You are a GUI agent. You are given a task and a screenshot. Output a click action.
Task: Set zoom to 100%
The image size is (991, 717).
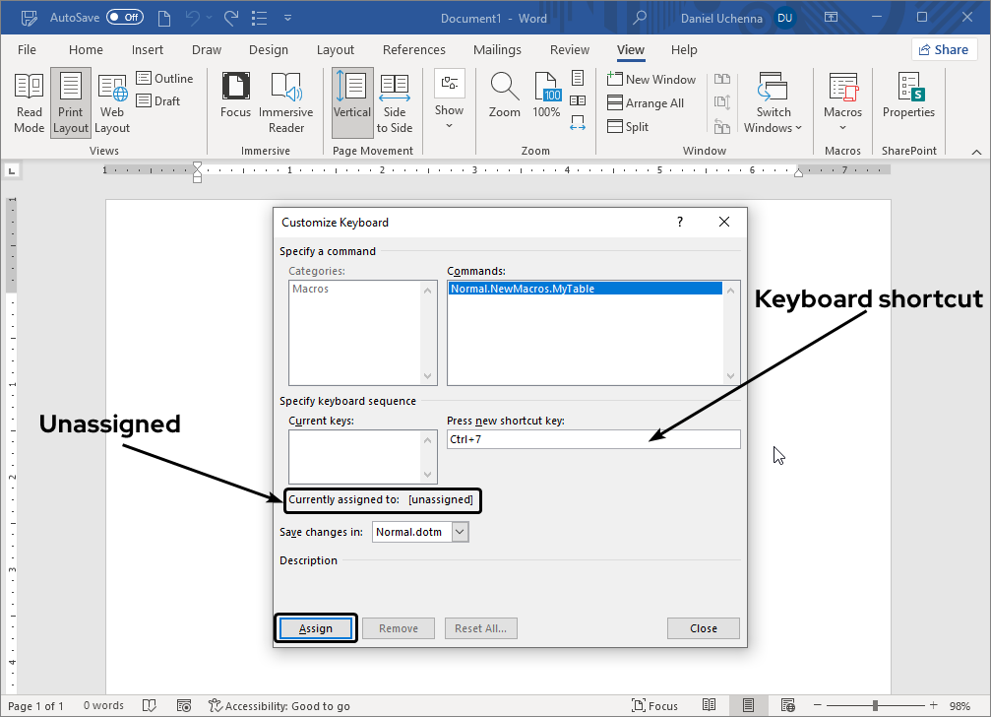[x=545, y=101]
